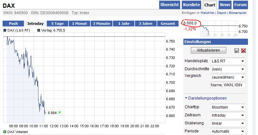
Task: Open the Periode Automatik dropdown
Action: tap(228, 131)
